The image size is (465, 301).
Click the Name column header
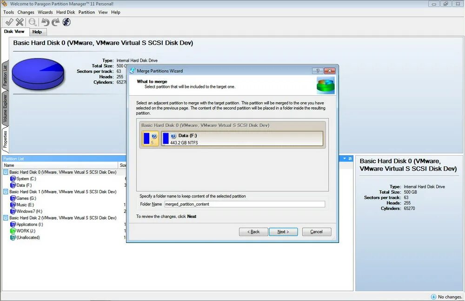60,165
